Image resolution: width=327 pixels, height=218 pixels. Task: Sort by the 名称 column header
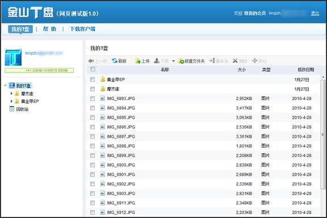pyautogui.click(x=165, y=69)
